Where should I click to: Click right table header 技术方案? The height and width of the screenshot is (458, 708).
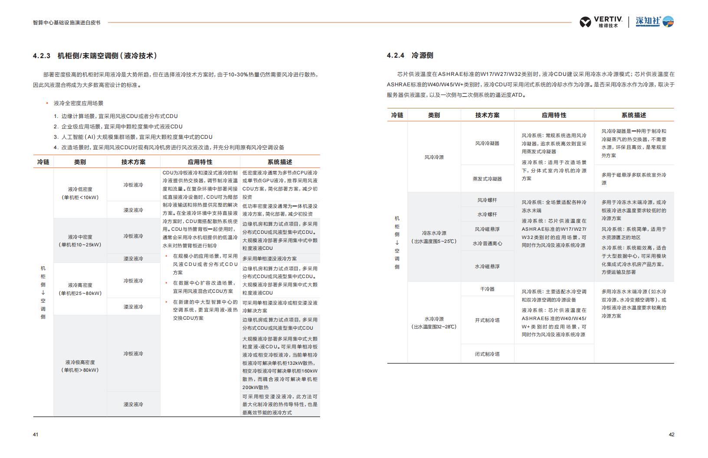pyautogui.click(x=487, y=115)
